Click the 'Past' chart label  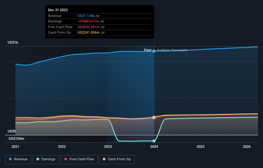(x=148, y=50)
